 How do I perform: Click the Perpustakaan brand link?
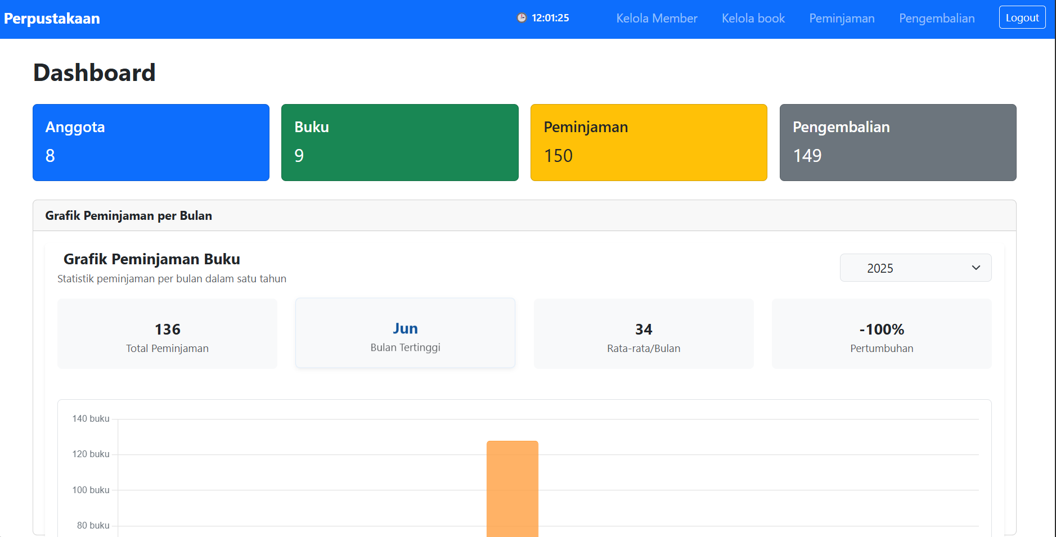pyautogui.click(x=52, y=19)
